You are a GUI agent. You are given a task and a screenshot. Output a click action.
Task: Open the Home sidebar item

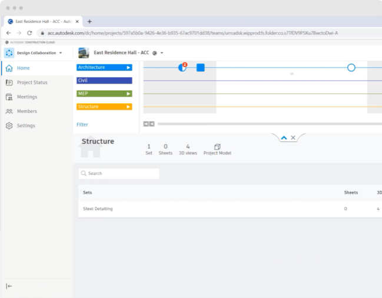point(37,68)
